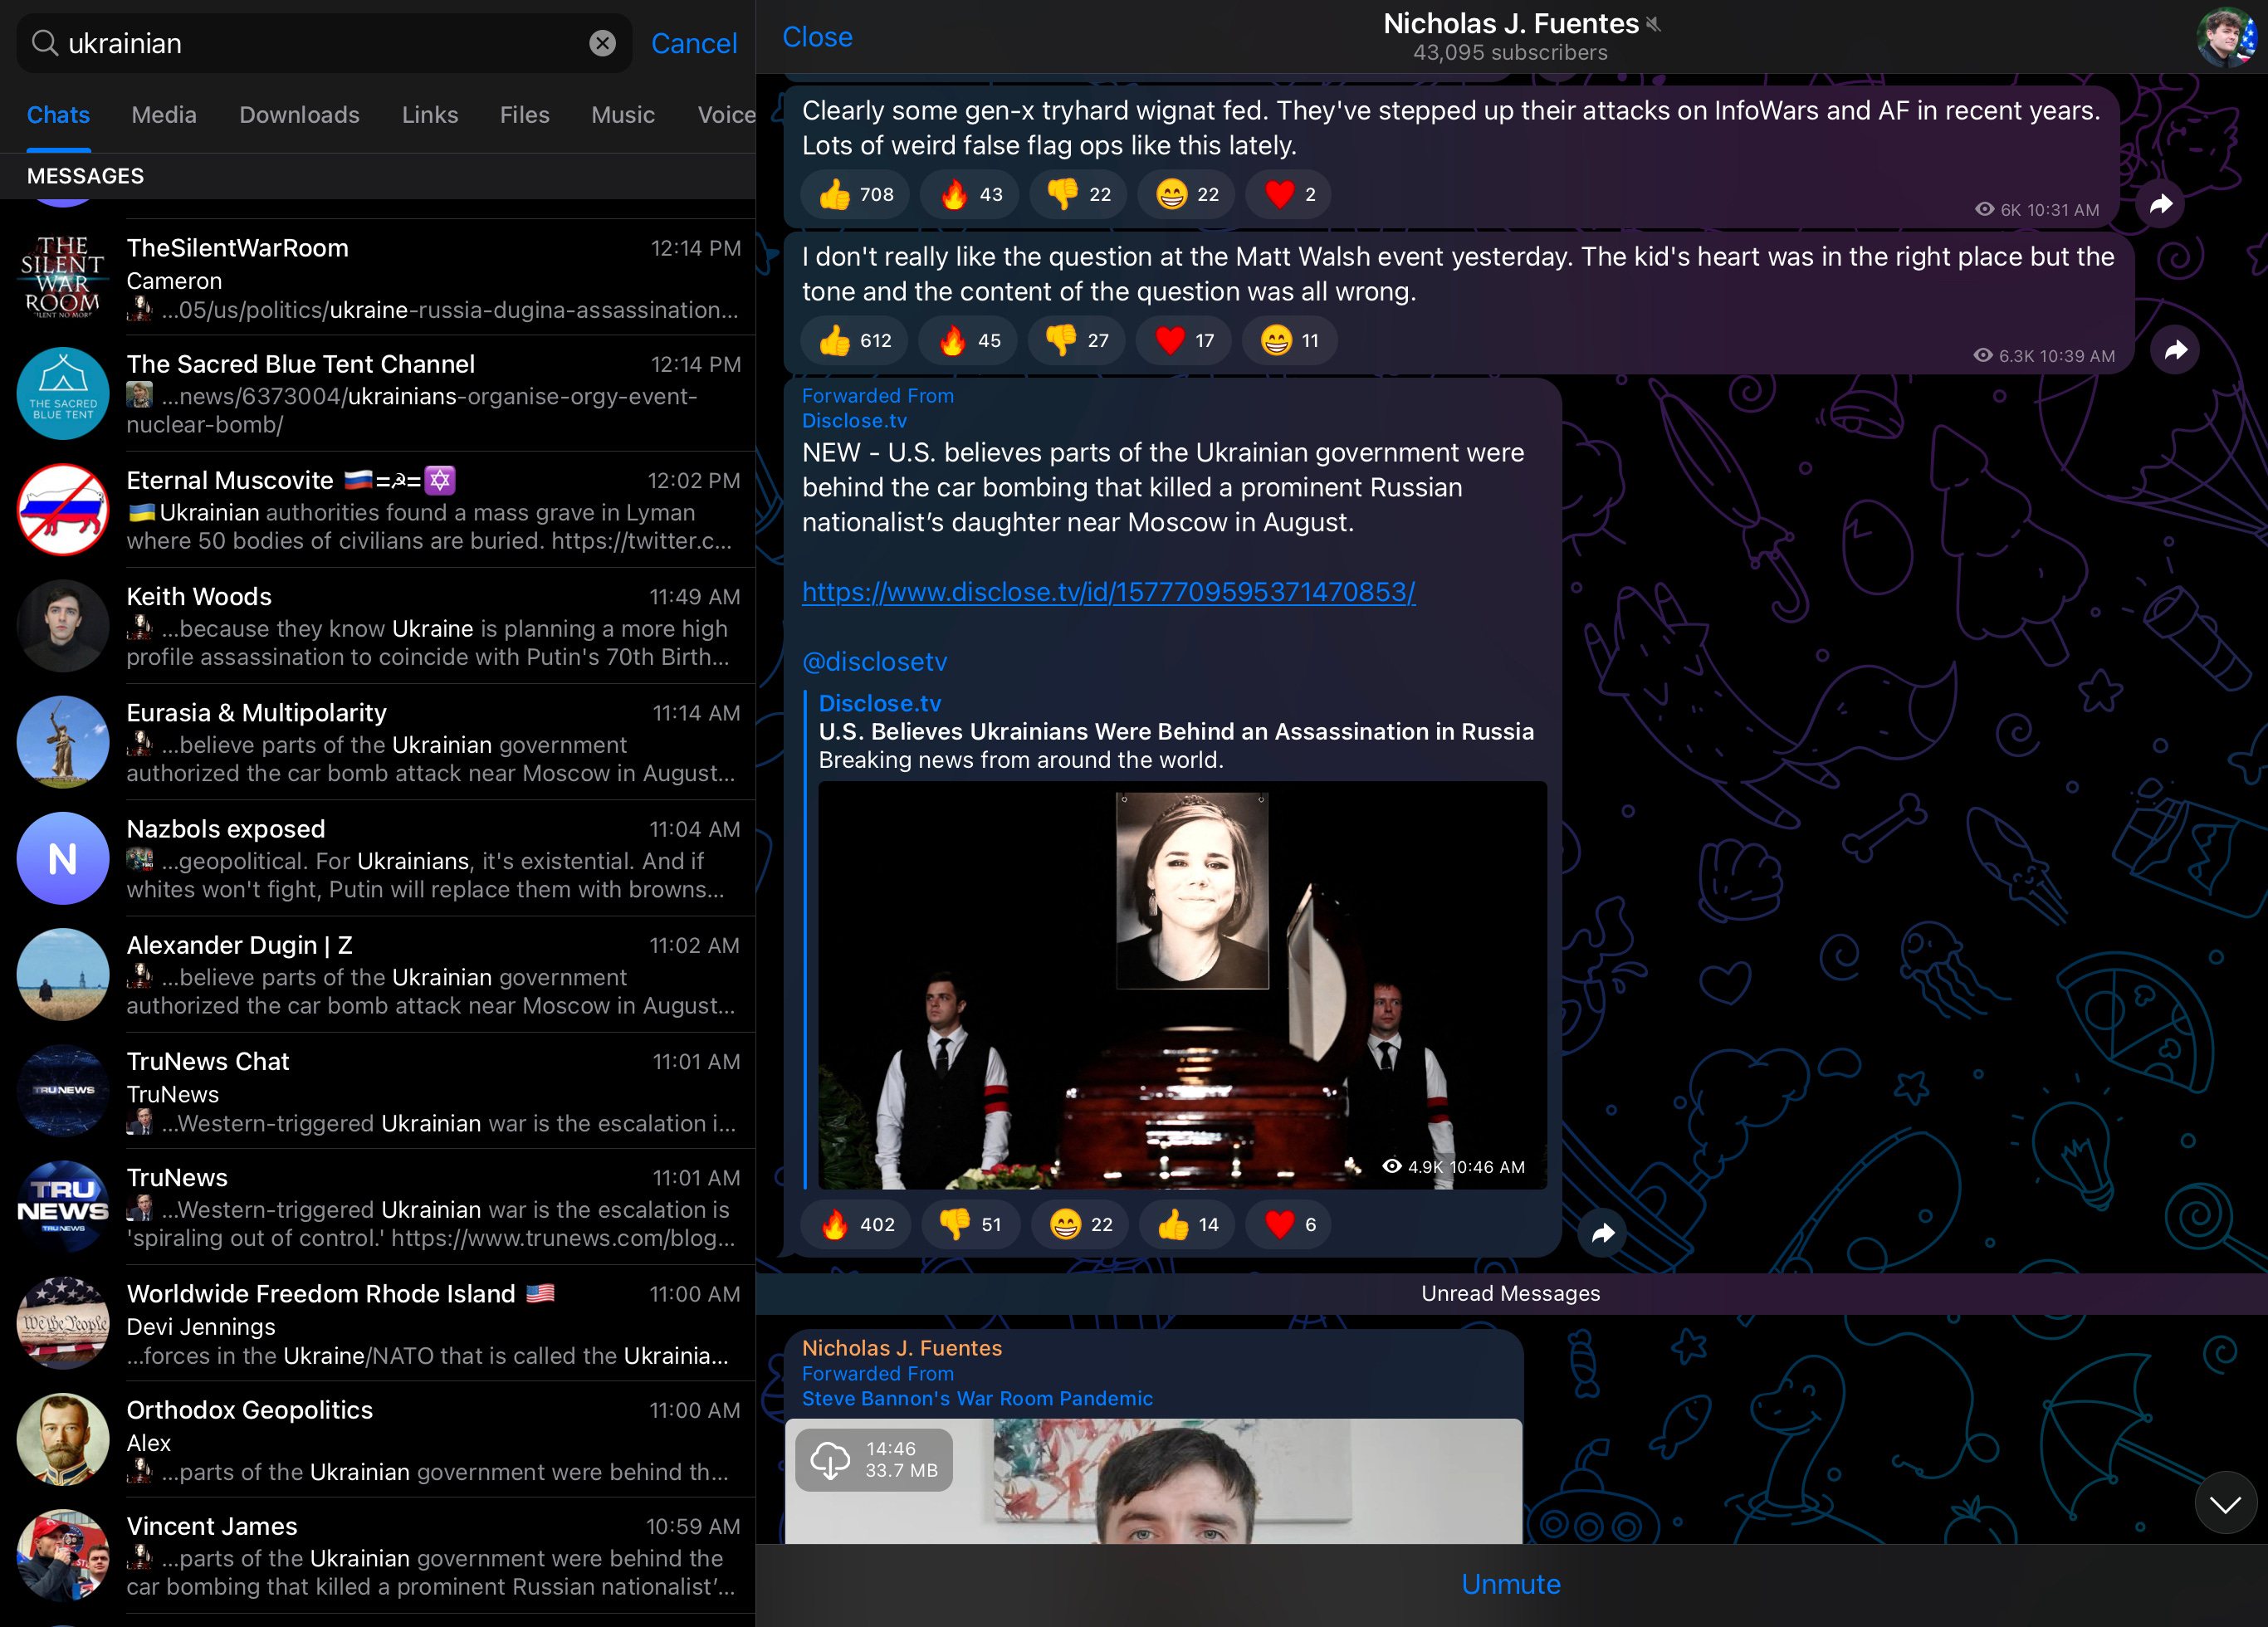Open the Alexander Dugin | Z search result
Image resolution: width=2268 pixels, height=1627 pixels.
coord(378,974)
